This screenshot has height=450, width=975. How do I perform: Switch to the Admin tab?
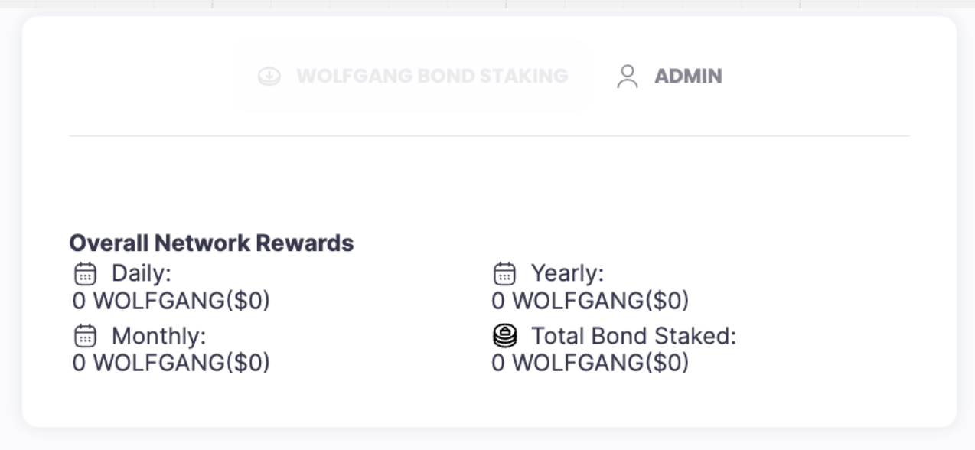669,76
